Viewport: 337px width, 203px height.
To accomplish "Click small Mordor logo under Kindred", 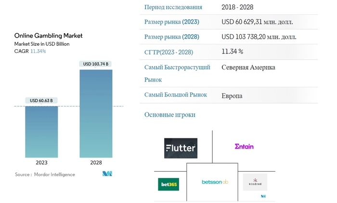I will (263, 196).
